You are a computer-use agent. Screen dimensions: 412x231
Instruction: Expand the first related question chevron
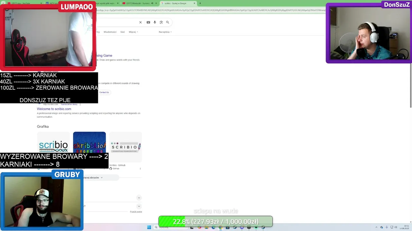click(139, 198)
